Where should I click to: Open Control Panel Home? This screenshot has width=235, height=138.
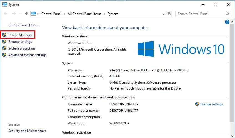[23, 25]
